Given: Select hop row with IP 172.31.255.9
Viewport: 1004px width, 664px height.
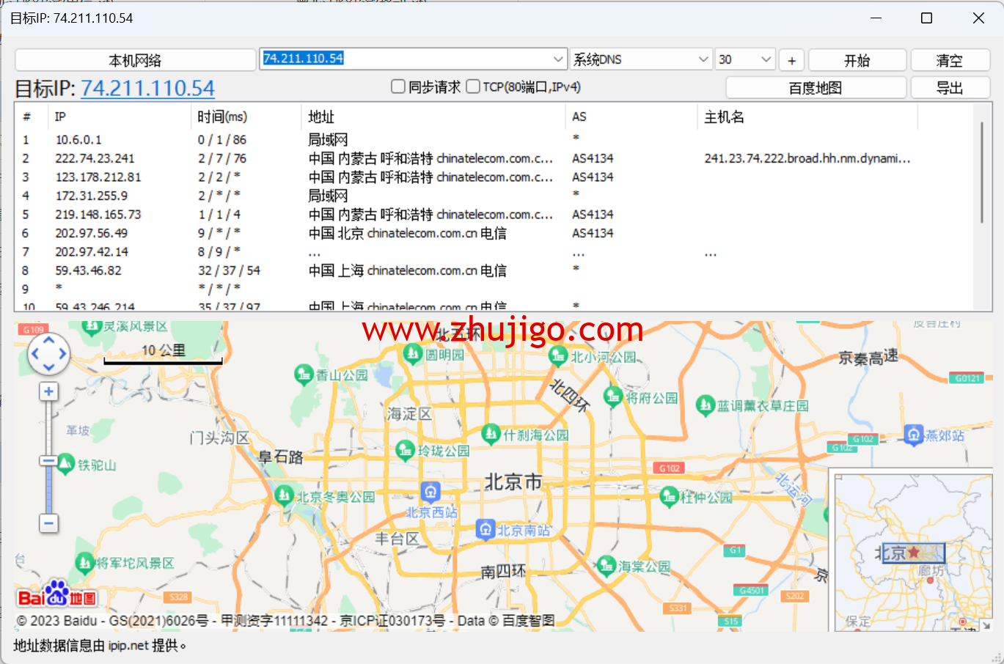Looking at the screenshot, I should [x=494, y=196].
